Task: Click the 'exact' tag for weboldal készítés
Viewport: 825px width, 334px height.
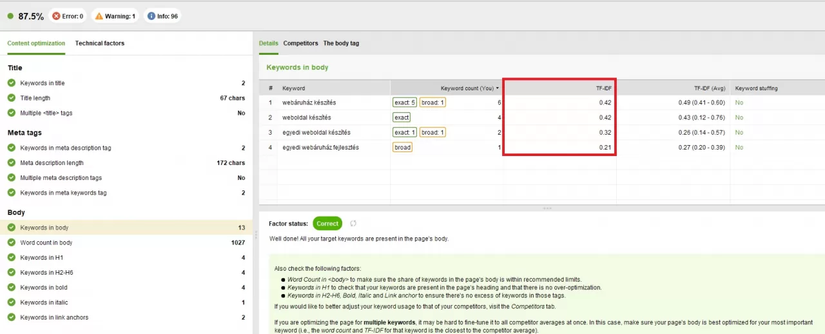Action: 402,117
